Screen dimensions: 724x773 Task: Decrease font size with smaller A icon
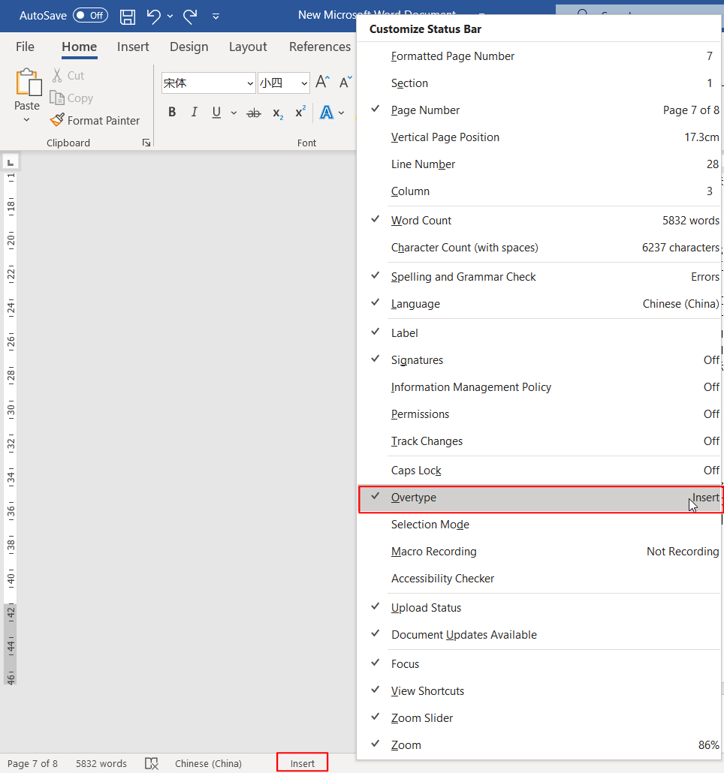tap(345, 82)
